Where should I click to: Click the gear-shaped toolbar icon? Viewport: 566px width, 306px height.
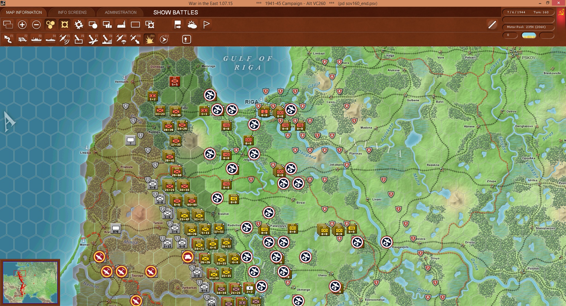coord(79,25)
